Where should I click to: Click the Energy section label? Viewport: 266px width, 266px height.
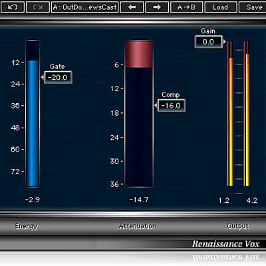27,226
